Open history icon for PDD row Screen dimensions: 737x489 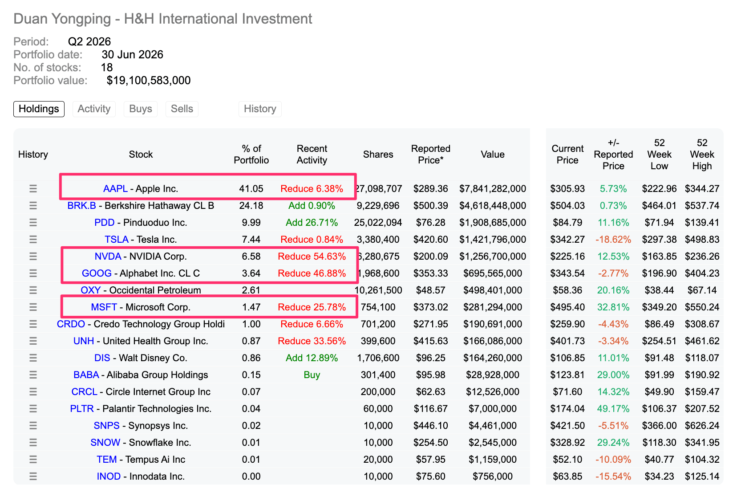coord(33,223)
